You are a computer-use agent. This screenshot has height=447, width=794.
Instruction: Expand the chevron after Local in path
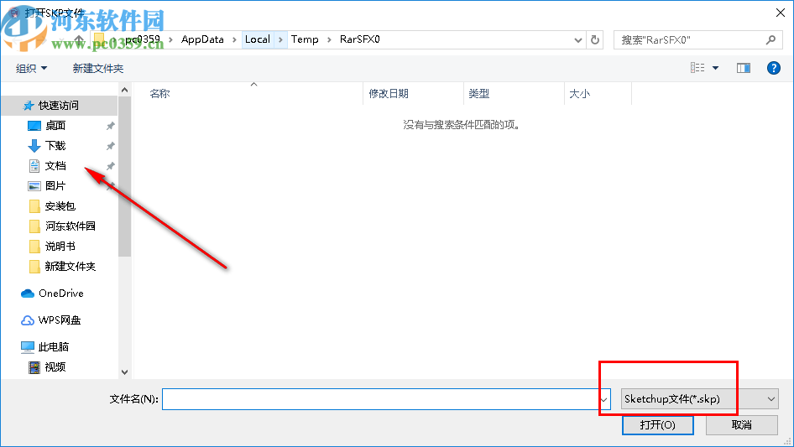pyautogui.click(x=280, y=39)
